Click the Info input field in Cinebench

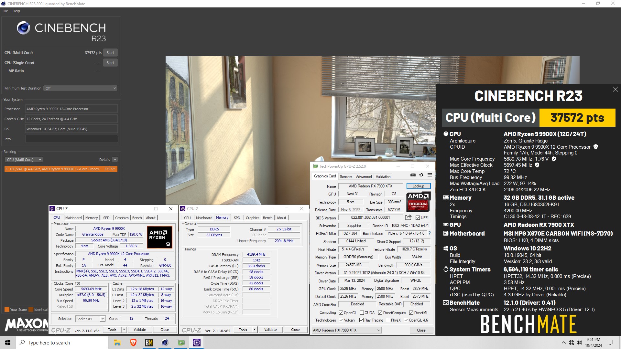click(x=71, y=139)
